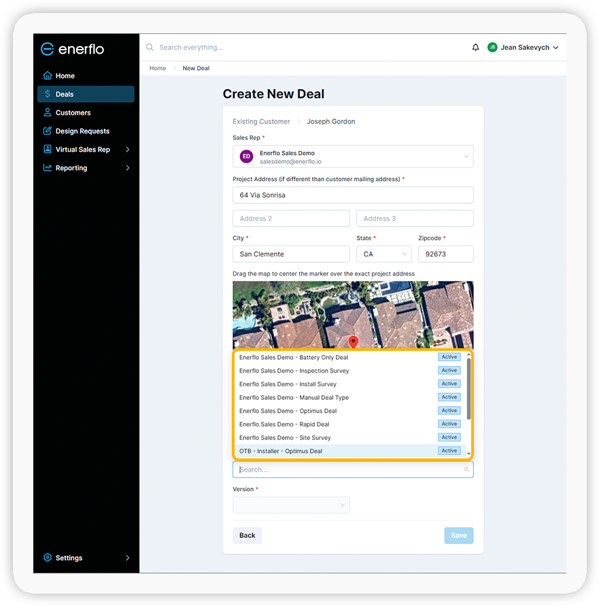This screenshot has height=606, width=599.
Task: Click the Save button
Action: click(x=458, y=535)
